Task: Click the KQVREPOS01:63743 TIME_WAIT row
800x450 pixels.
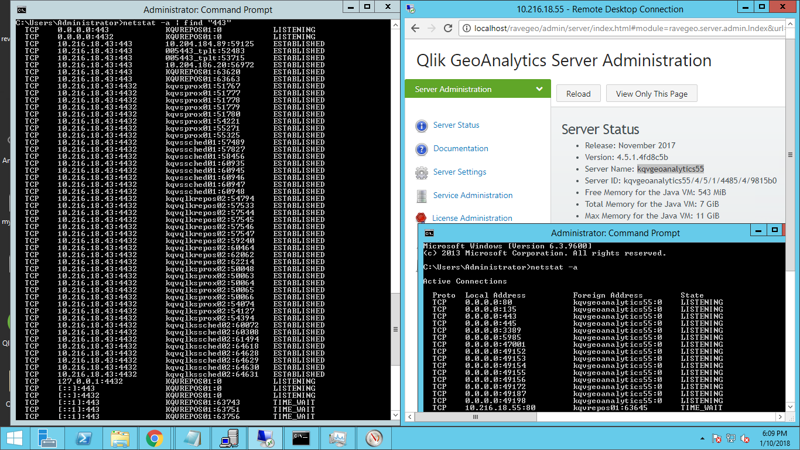Action: (170, 403)
